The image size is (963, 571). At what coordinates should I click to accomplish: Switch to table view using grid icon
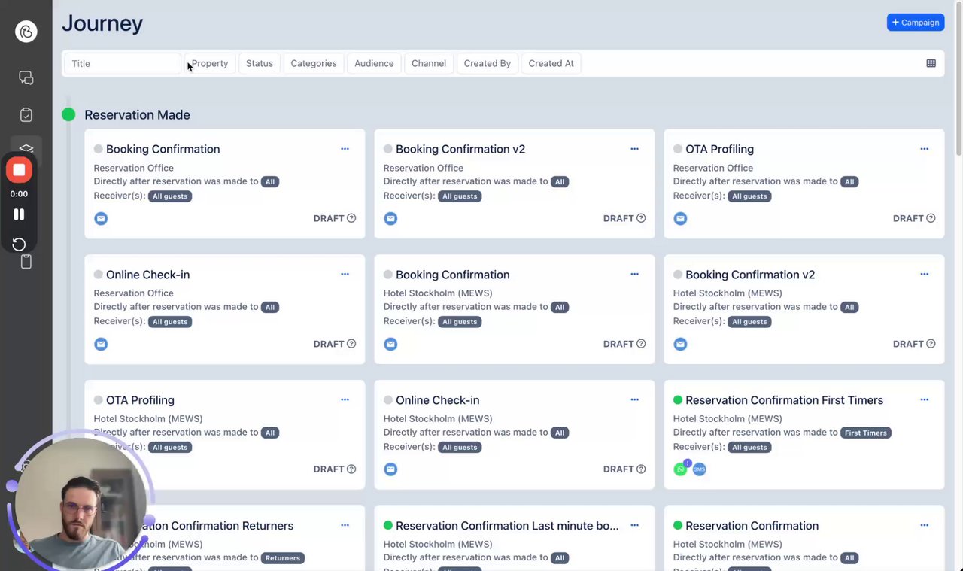(x=931, y=63)
